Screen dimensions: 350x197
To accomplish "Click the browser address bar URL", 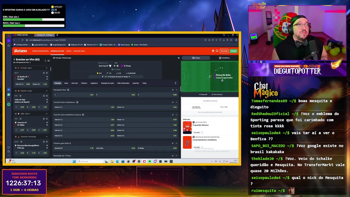I will pos(47,40).
